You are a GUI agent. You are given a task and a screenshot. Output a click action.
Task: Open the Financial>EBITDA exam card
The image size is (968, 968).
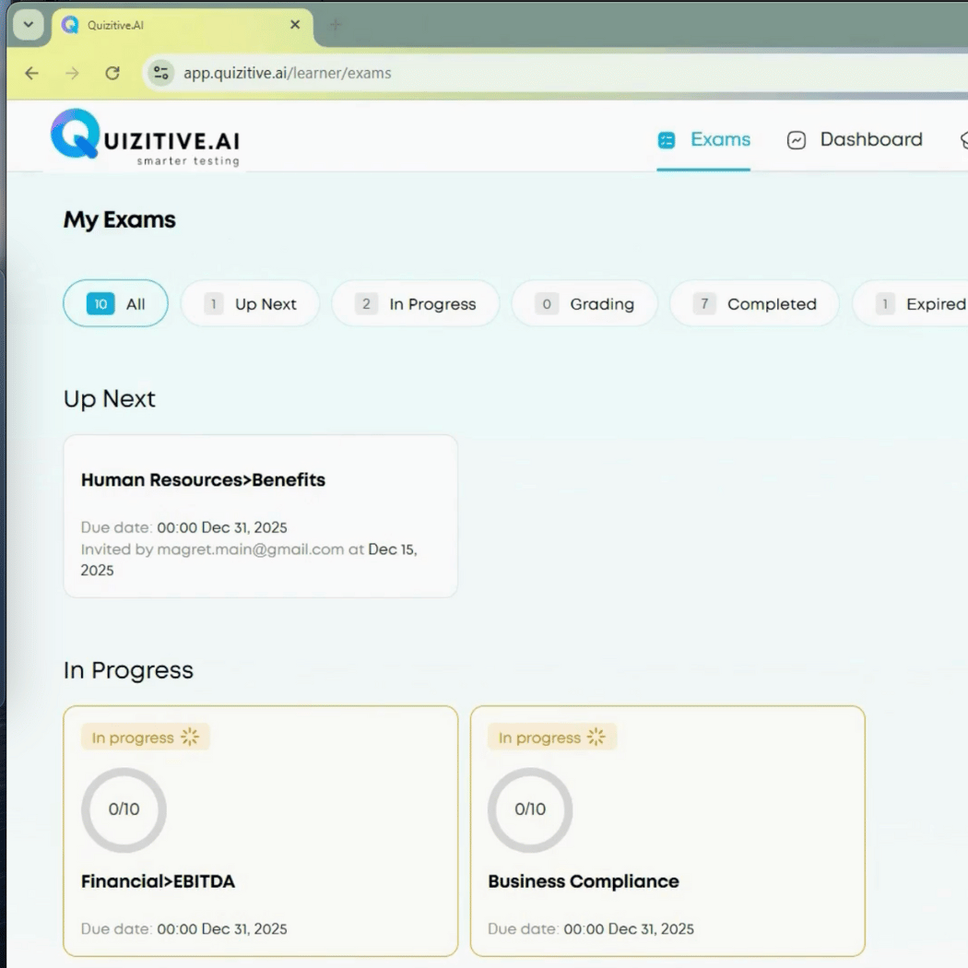click(261, 831)
